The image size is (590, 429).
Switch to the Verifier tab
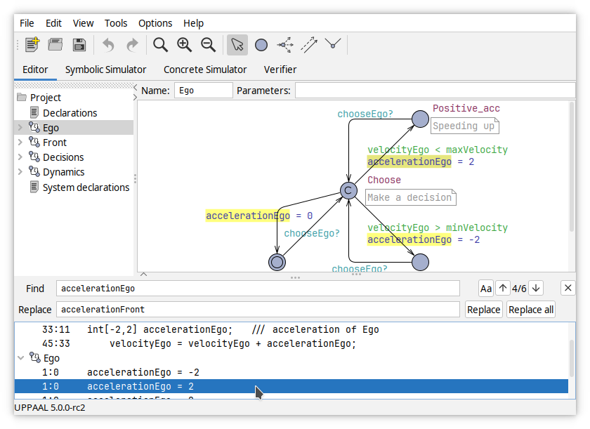[280, 70]
